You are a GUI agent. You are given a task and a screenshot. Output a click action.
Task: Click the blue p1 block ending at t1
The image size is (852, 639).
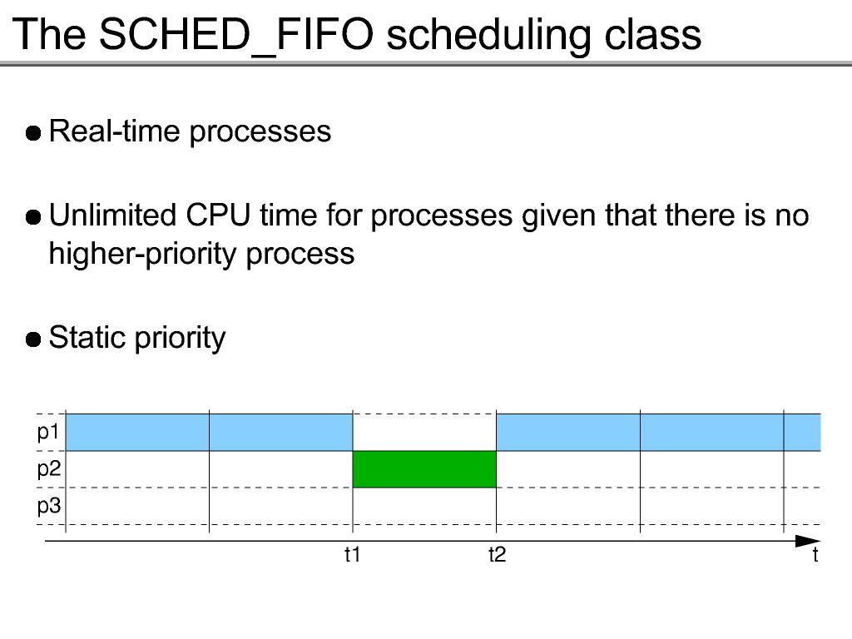281,433
